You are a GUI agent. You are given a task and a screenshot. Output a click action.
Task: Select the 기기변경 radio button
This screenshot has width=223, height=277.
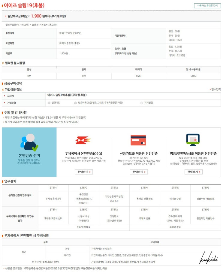pyautogui.click(x=141, y=103)
